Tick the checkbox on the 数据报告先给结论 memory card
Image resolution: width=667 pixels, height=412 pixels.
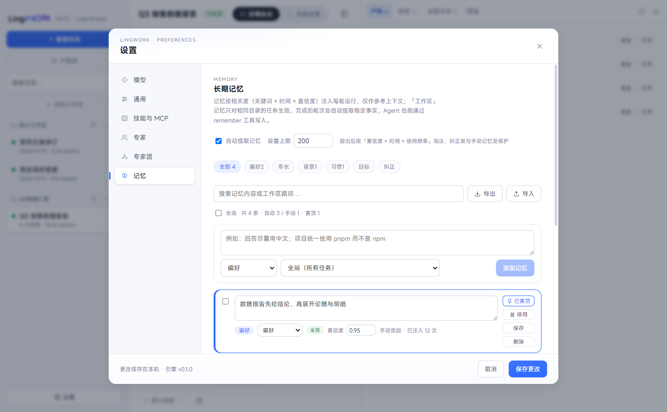(225, 301)
